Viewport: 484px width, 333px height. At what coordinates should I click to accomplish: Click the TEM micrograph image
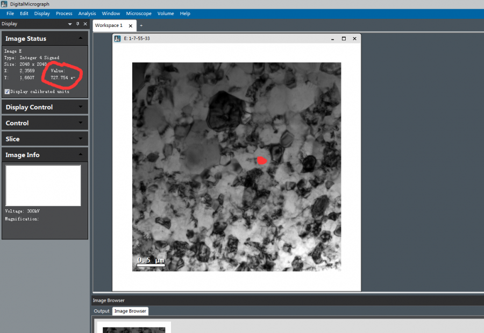[237, 167]
